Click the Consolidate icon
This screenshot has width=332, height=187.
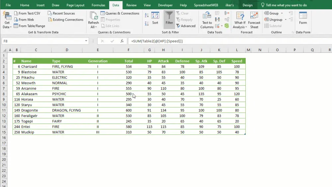pyautogui.click(x=227, y=13)
